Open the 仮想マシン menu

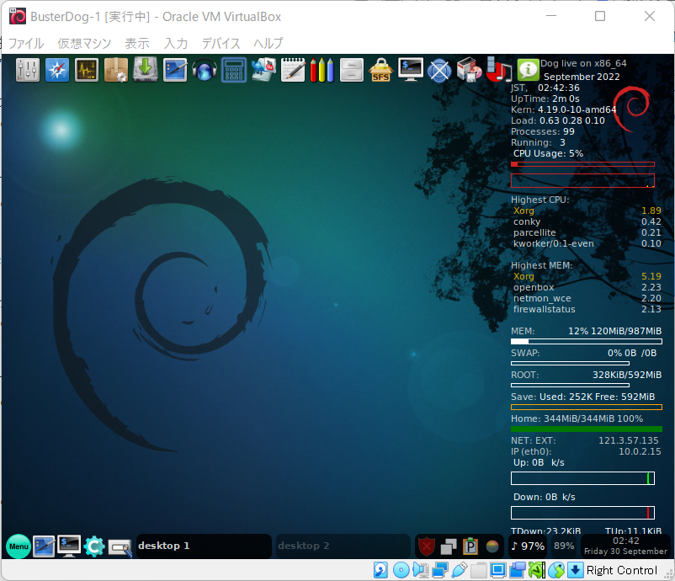[x=84, y=43]
